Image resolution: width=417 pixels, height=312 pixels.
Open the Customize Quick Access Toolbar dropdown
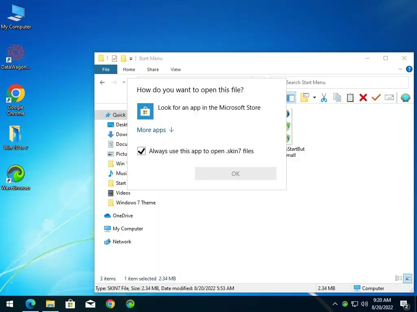[131, 58]
